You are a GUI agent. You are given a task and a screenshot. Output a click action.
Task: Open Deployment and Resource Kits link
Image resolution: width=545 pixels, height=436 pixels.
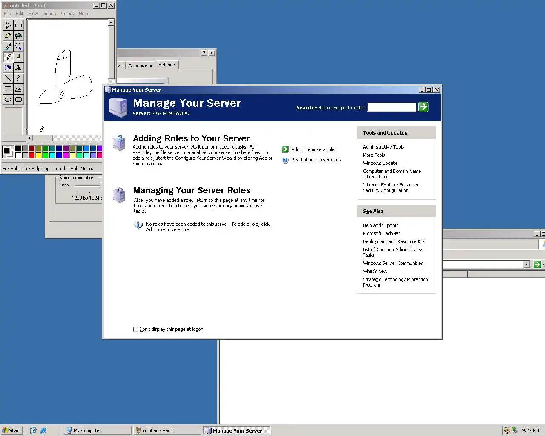click(x=394, y=241)
